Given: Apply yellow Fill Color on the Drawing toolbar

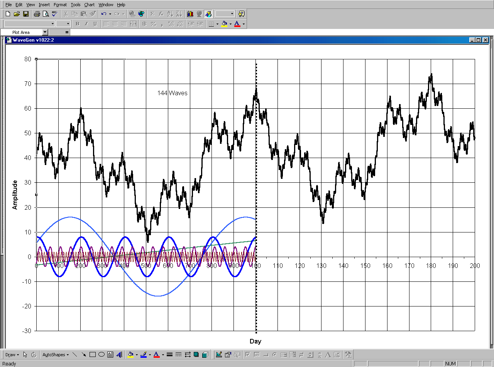Looking at the screenshot, I should pyautogui.click(x=130, y=355).
